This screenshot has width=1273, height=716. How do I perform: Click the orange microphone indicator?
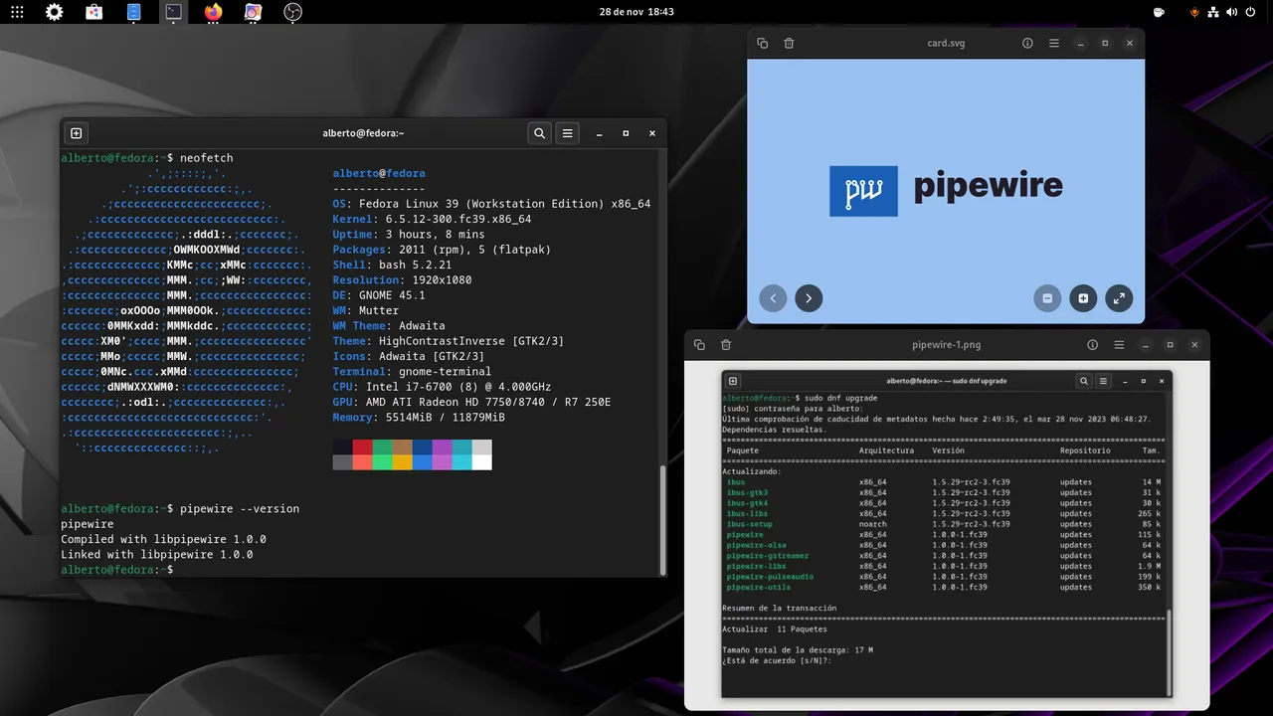[x=1194, y=12]
